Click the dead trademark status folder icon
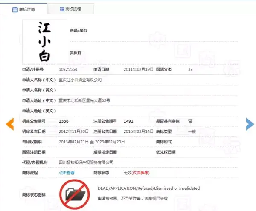 [x=75, y=194]
